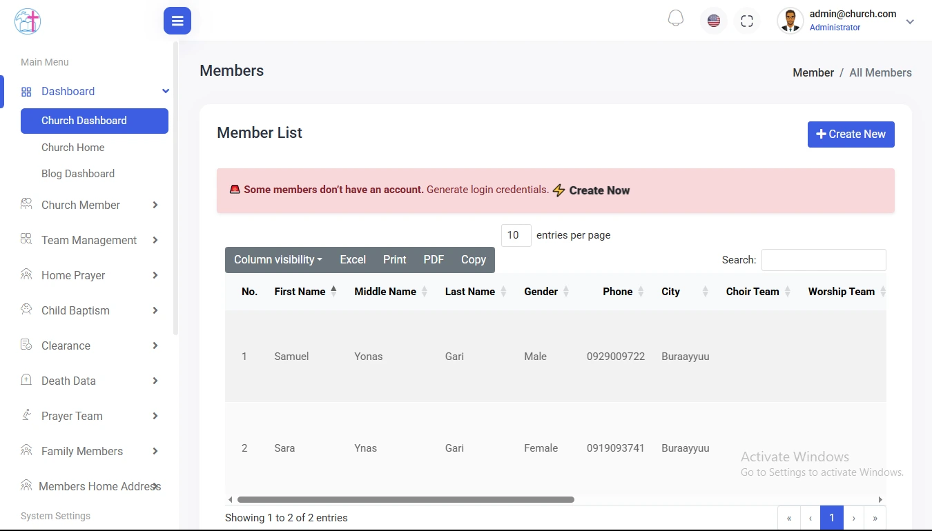Image resolution: width=932 pixels, height=531 pixels.
Task: Click the Prayer Team sidebar icon
Action: (x=26, y=415)
